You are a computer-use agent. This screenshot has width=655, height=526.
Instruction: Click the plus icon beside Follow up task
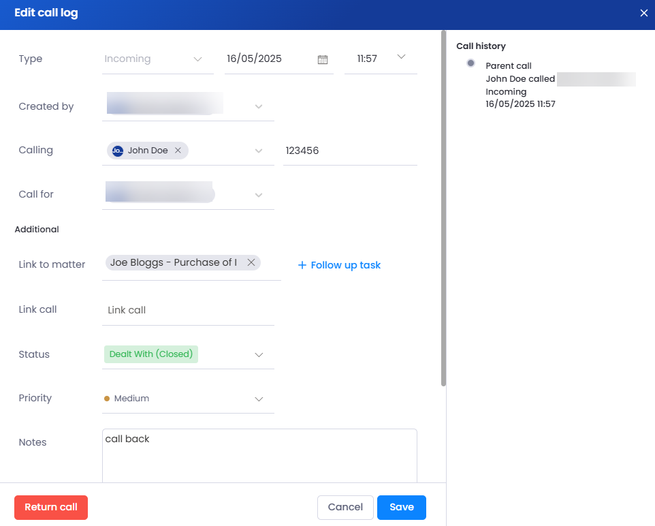[x=302, y=265]
